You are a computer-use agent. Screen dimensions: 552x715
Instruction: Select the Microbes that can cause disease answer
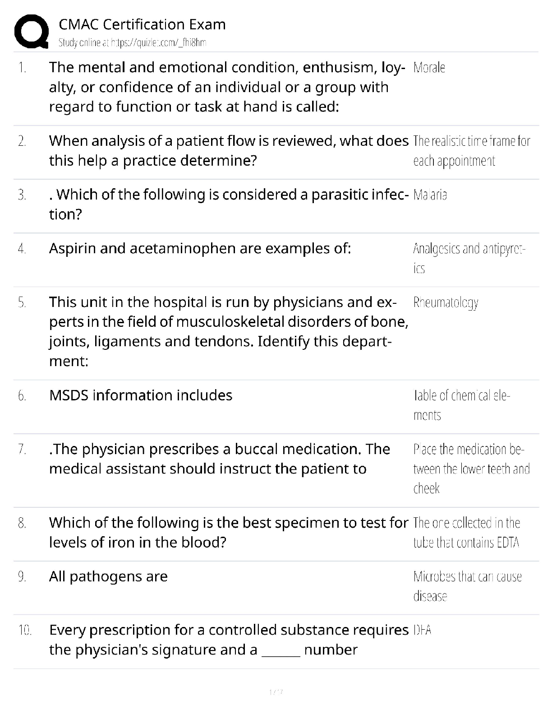467,586
